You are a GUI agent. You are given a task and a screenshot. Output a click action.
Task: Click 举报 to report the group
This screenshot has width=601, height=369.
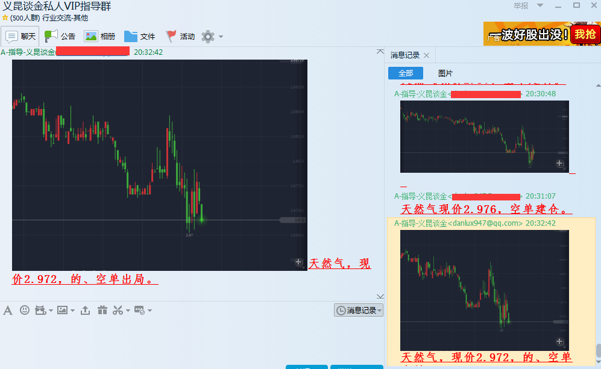(521, 5)
